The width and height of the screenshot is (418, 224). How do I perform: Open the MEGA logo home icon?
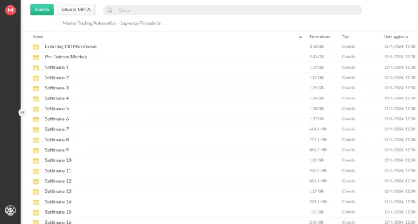10,10
